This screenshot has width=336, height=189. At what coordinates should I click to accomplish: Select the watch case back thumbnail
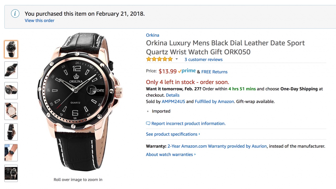pos(11,111)
